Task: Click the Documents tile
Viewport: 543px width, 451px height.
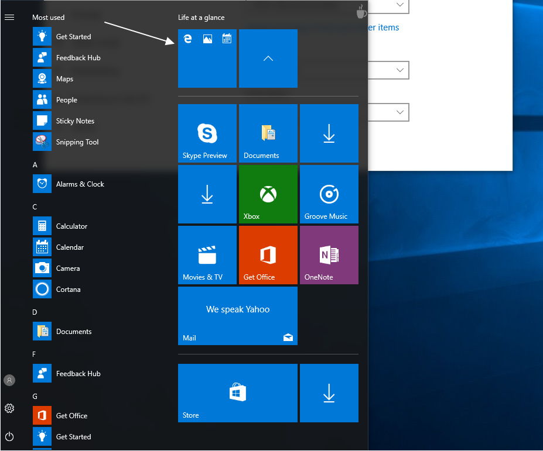Action: [268, 133]
